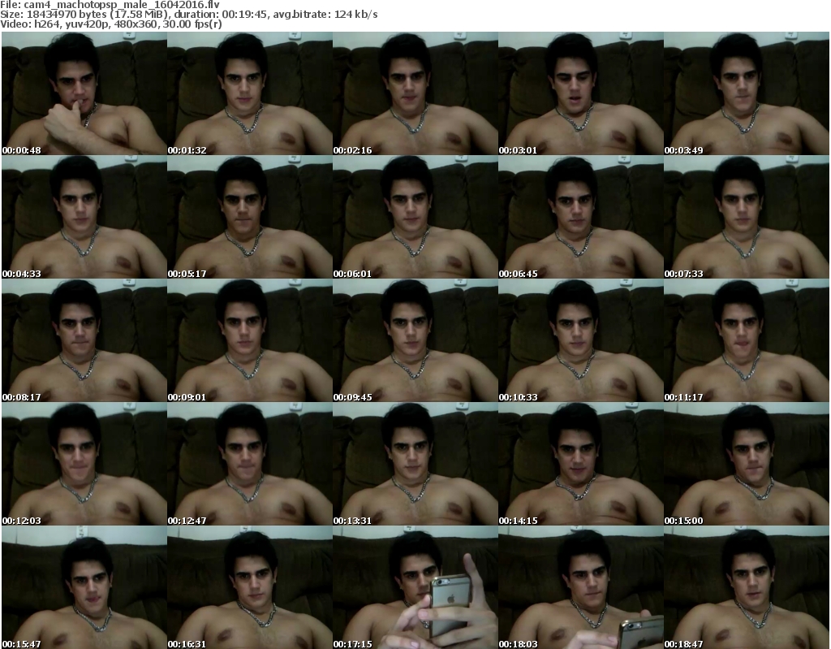Viewport: 831px width, 649px height.
Task: Select the thumbnail frame at 00:06:01
Action: [415, 217]
